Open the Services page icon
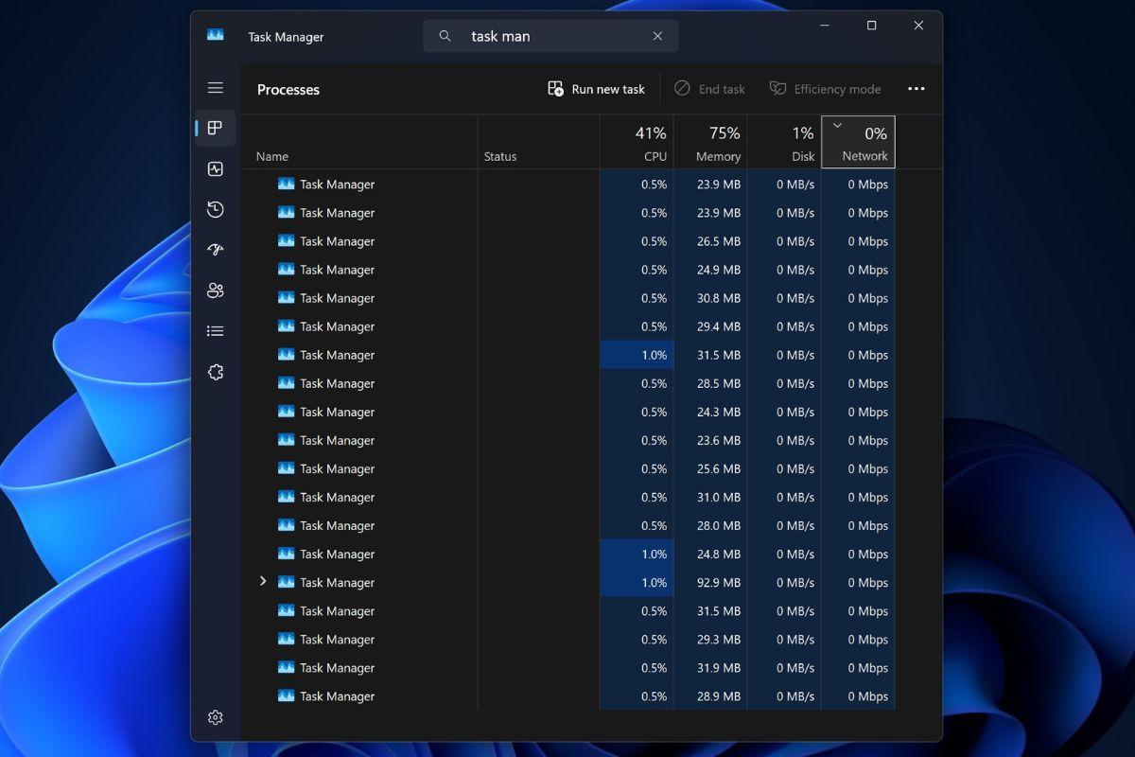The height and width of the screenshot is (757, 1135). click(x=215, y=372)
